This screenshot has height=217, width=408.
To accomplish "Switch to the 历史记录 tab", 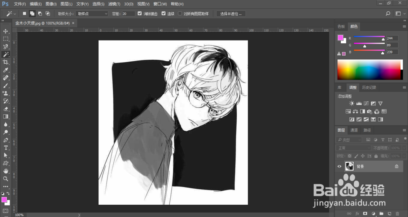I will click(369, 87).
